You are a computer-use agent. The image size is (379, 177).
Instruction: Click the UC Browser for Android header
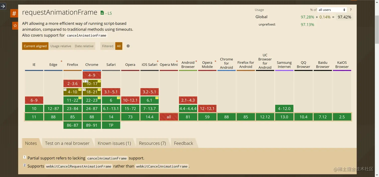pyautogui.click(x=265, y=61)
